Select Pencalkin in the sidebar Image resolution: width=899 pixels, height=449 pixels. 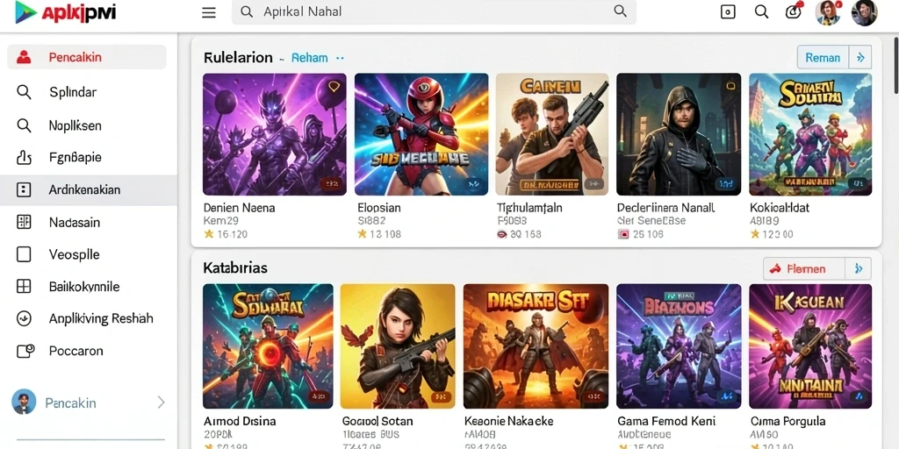[x=87, y=57]
